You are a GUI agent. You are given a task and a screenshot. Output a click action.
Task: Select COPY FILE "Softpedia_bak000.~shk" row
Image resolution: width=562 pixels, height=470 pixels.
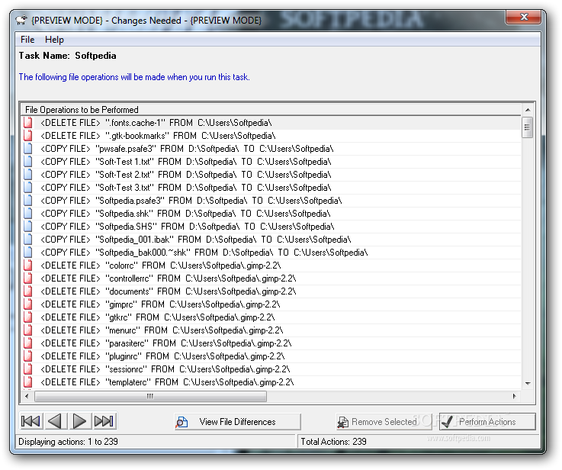[271, 253]
